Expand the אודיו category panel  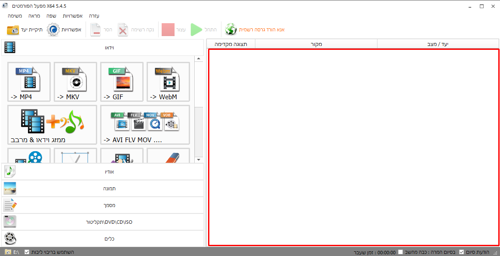(102, 172)
